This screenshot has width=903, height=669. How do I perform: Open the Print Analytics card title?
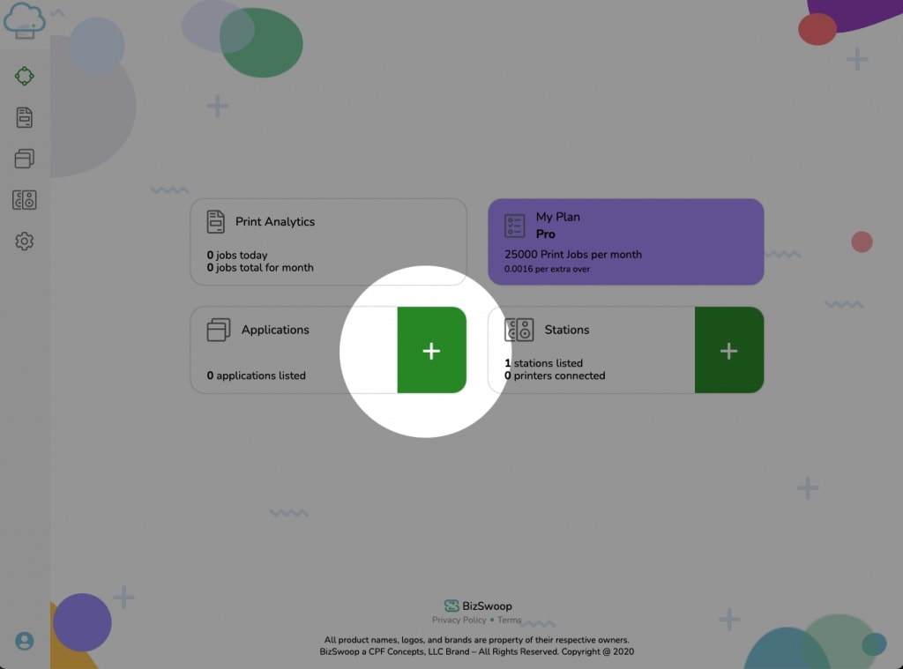pyautogui.click(x=275, y=222)
